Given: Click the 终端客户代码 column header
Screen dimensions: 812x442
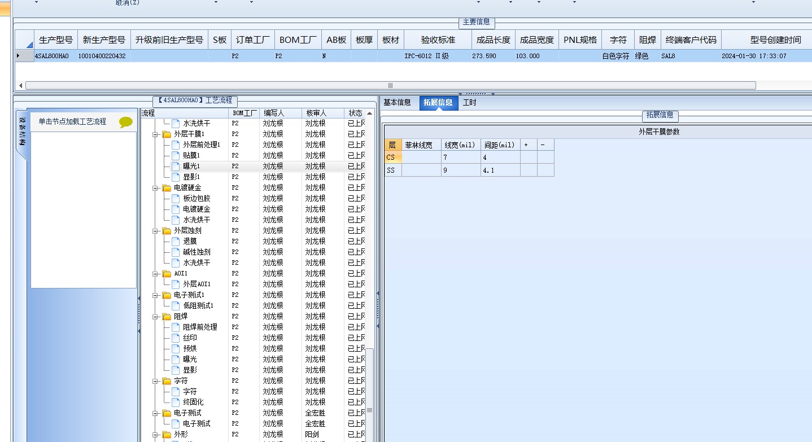Looking at the screenshot, I should point(691,40).
